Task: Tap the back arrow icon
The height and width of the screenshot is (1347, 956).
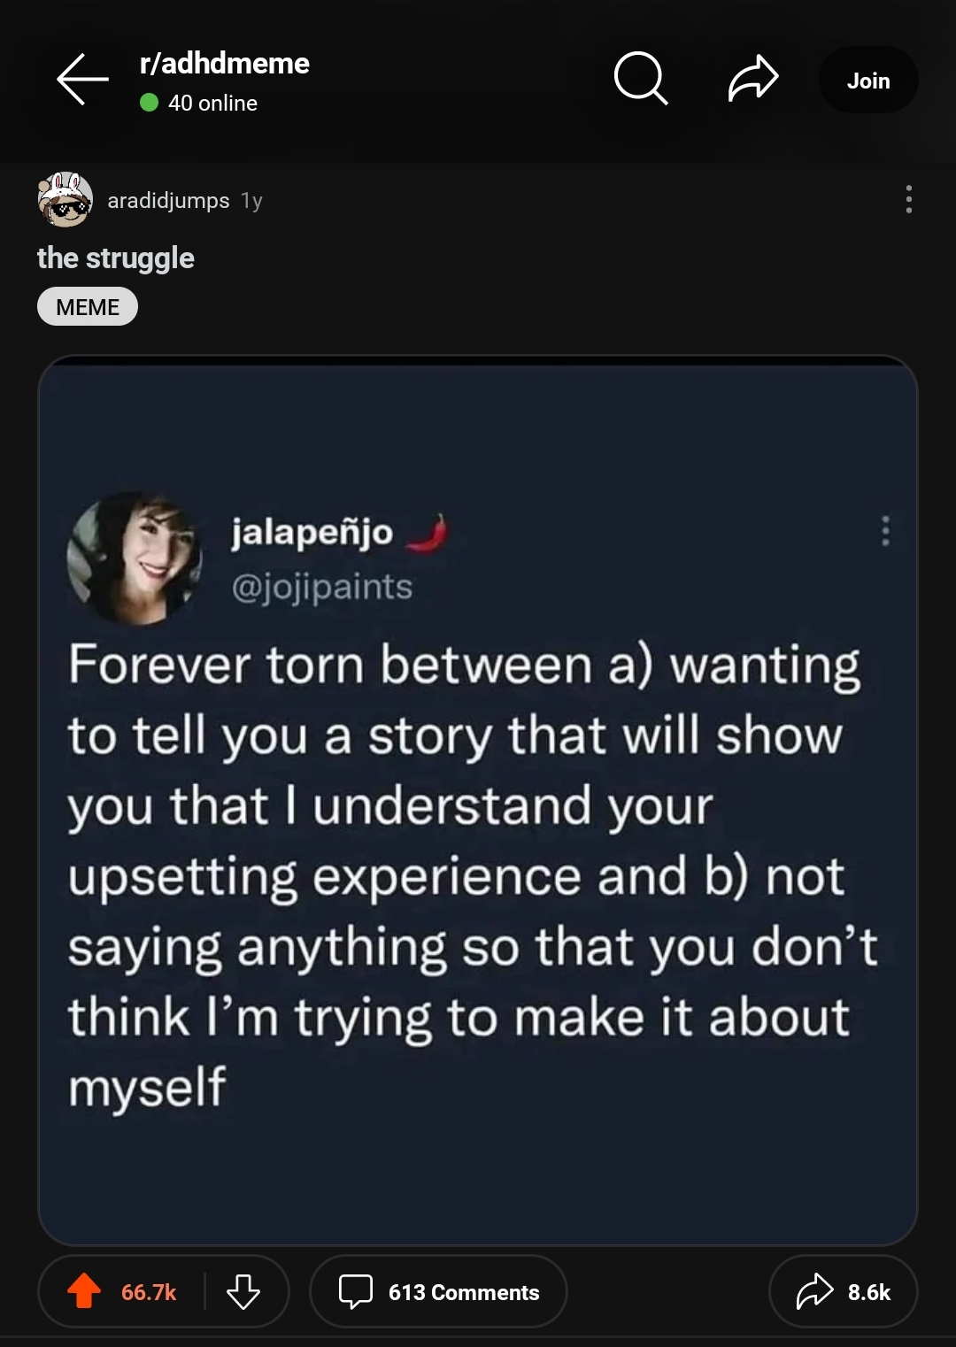Action: [82, 80]
